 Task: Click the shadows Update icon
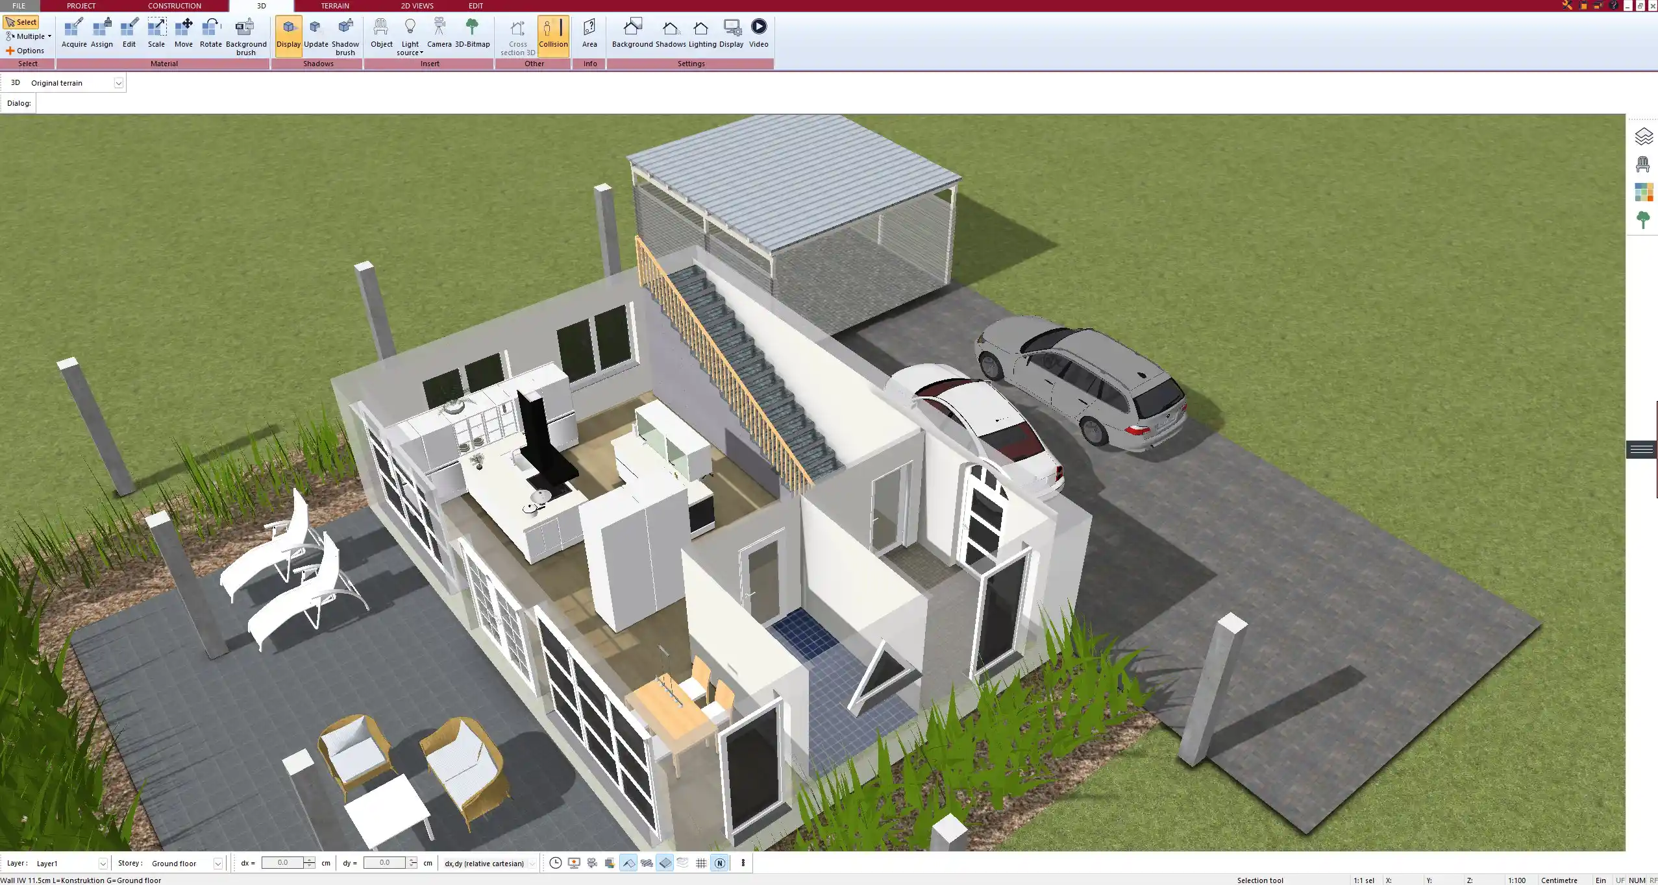[316, 33]
